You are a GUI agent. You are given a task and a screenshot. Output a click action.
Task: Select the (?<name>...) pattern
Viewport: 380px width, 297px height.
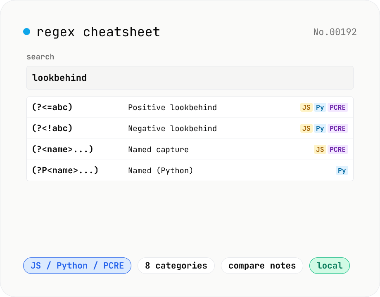62,149
